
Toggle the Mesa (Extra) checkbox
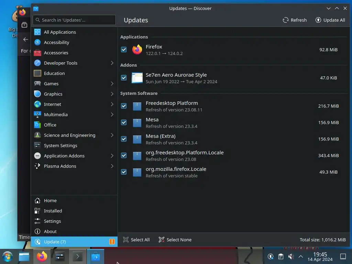(x=124, y=139)
